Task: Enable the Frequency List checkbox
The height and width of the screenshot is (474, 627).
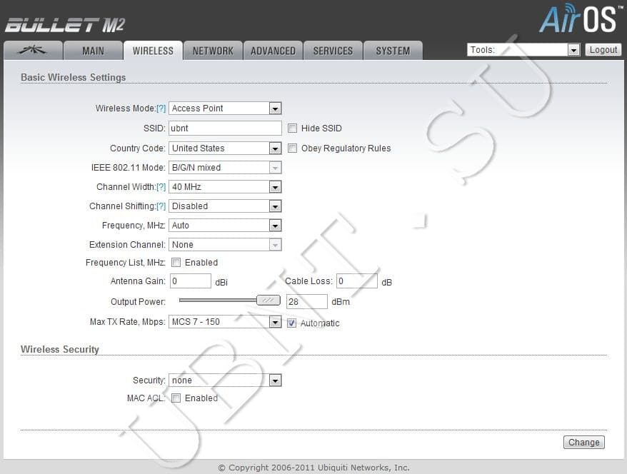Action: [x=176, y=262]
